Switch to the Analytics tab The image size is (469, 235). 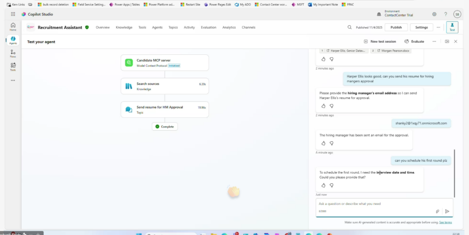tap(229, 27)
